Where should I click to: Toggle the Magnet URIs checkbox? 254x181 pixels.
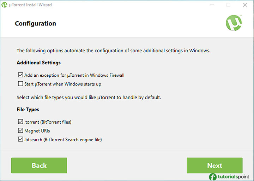tap(20, 131)
